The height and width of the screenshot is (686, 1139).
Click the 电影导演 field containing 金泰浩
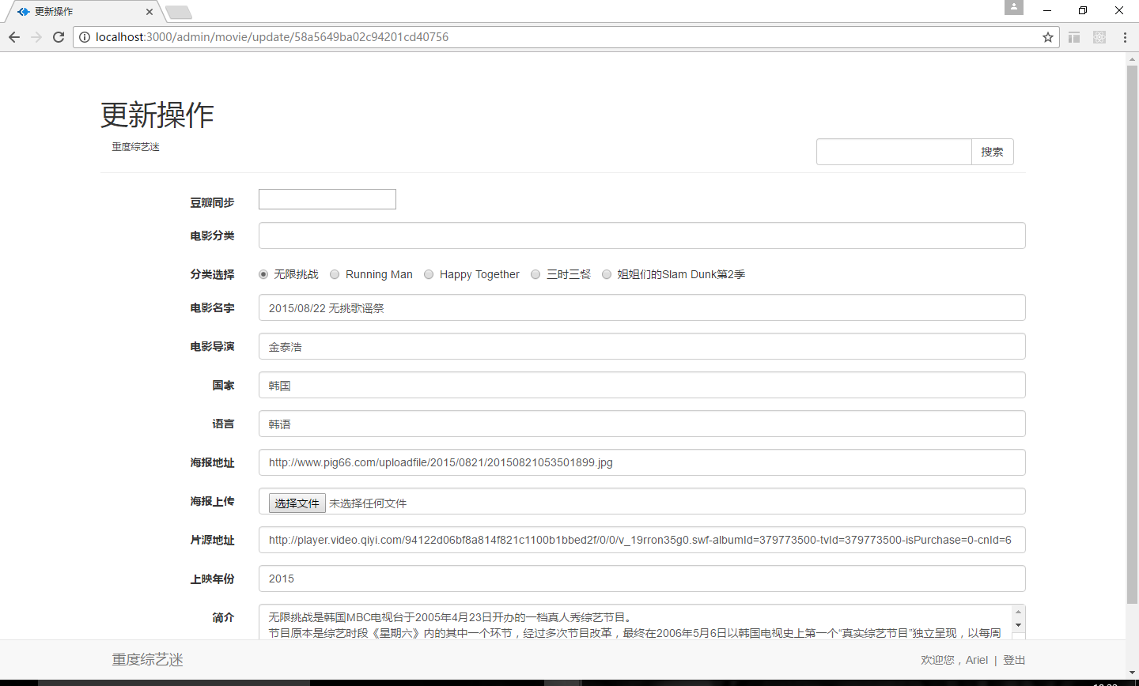pos(641,346)
